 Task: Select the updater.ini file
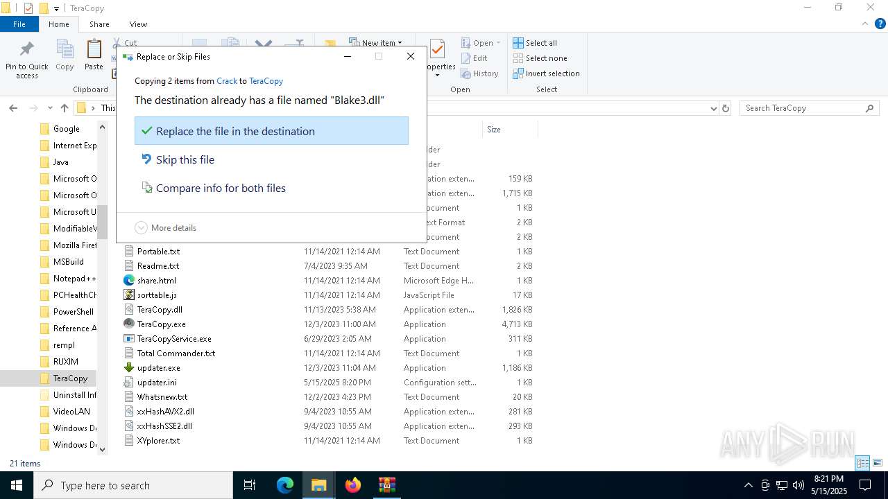(157, 383)
